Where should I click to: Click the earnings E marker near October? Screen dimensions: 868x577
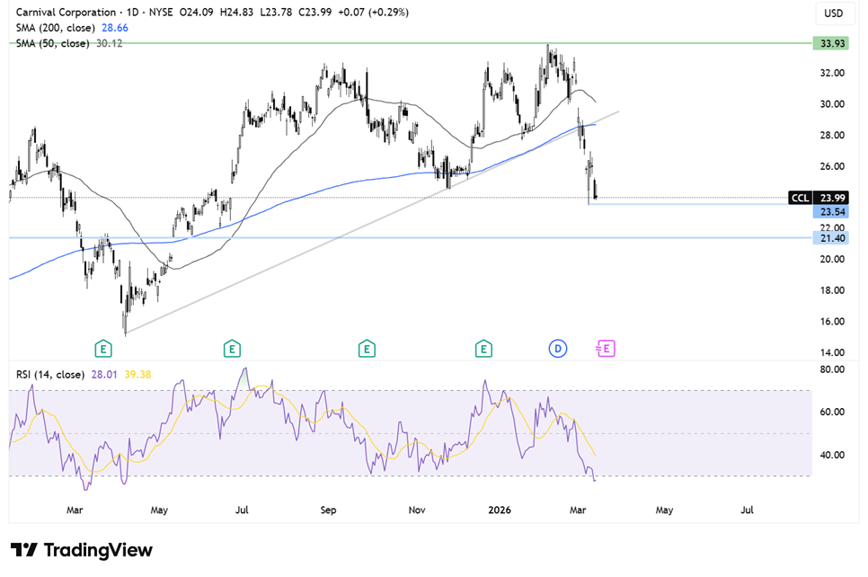367,349
